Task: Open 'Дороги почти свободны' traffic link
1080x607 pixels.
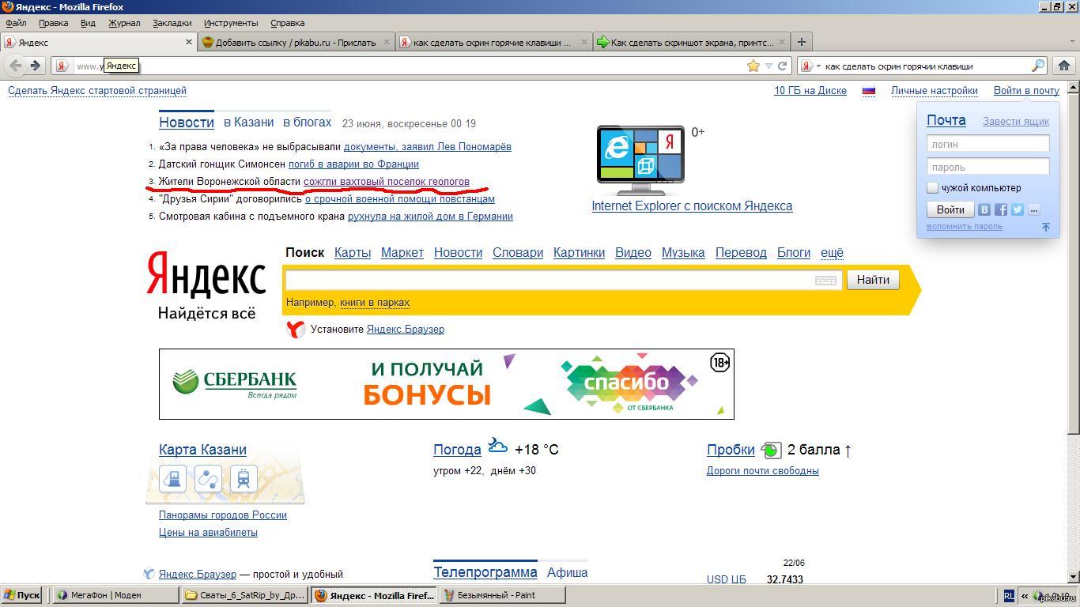Action: pos(763,470)
